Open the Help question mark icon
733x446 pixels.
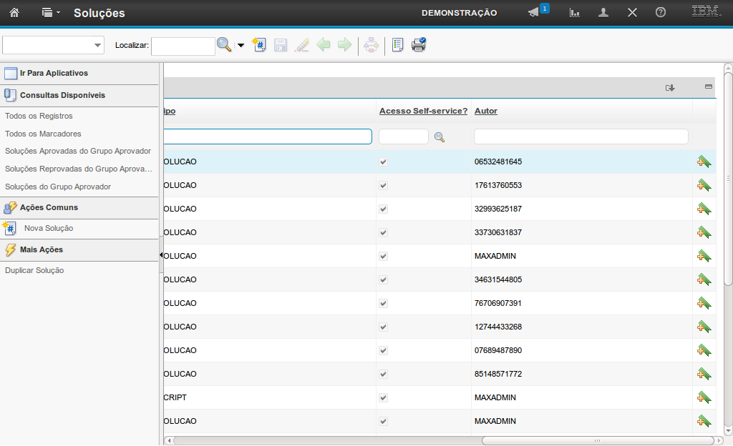[x=661, y=13]
